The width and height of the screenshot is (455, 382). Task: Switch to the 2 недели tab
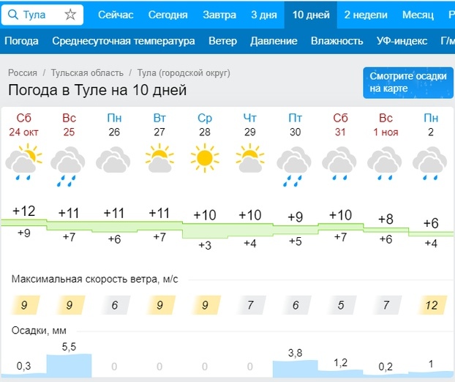click(x=367, y=15)
